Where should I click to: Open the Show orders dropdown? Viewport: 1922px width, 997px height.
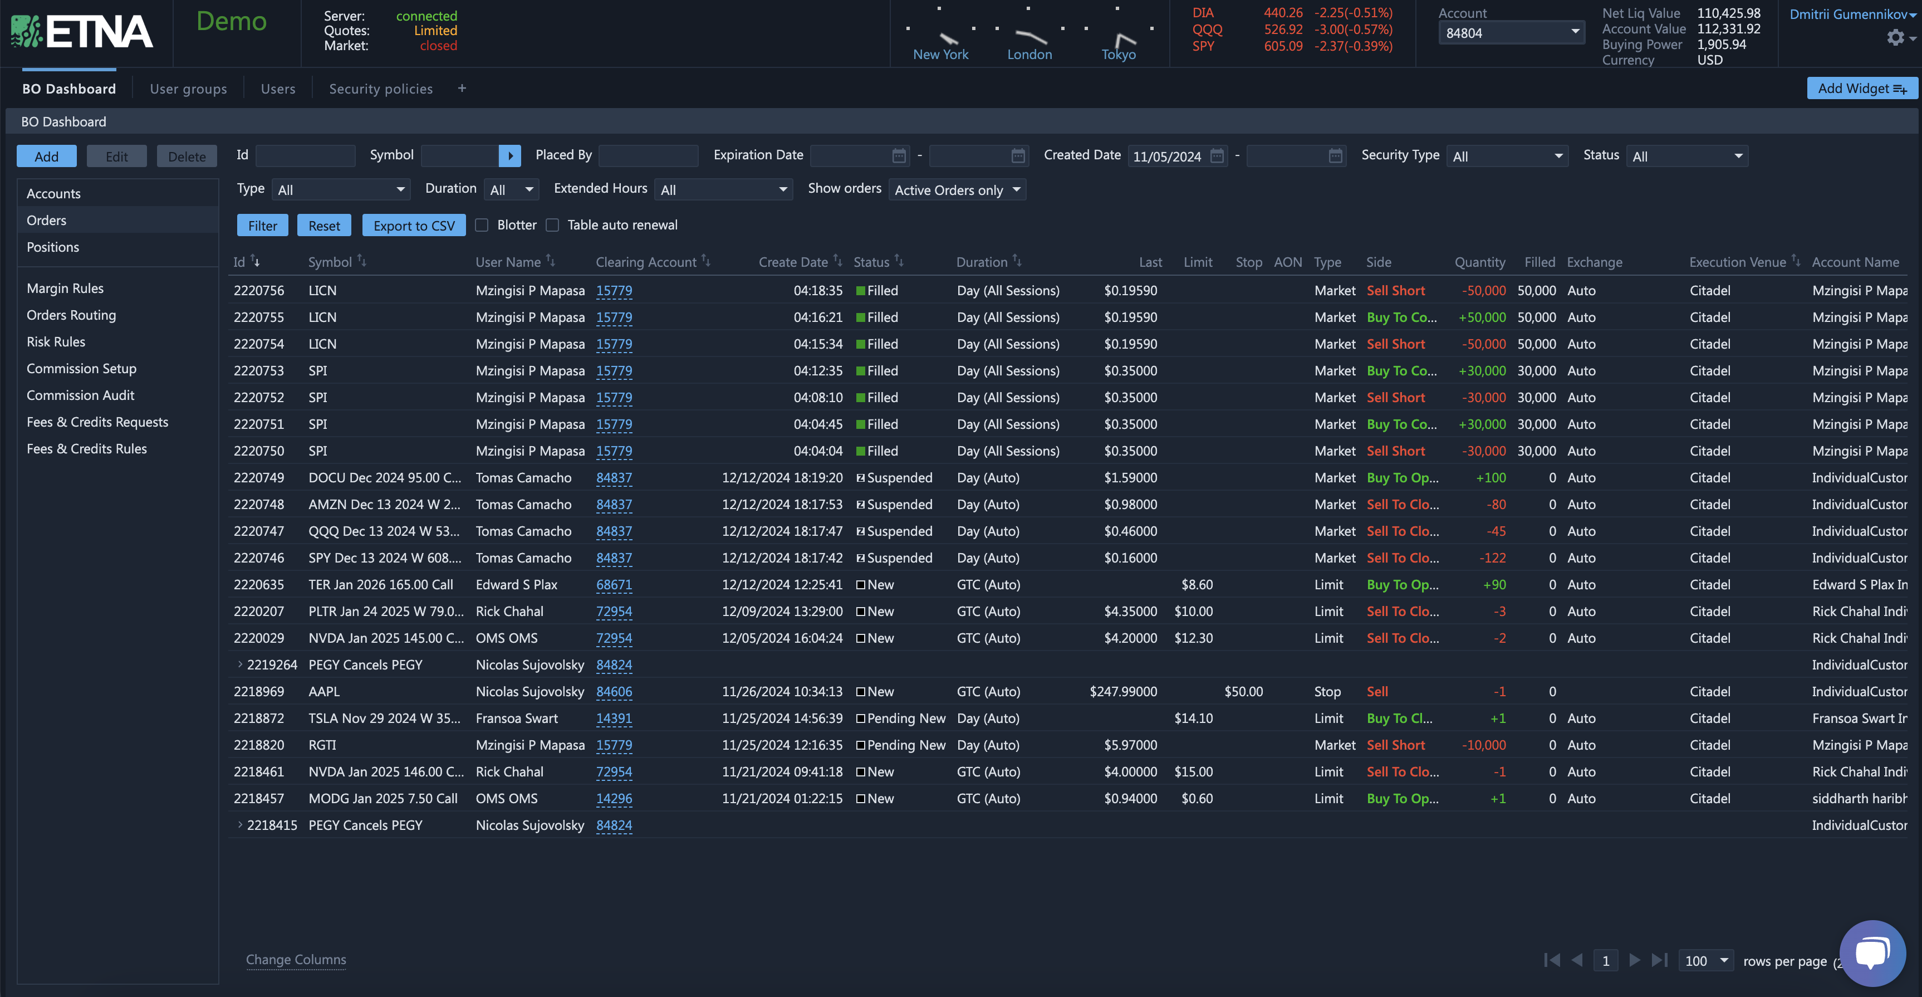(957, 189)
